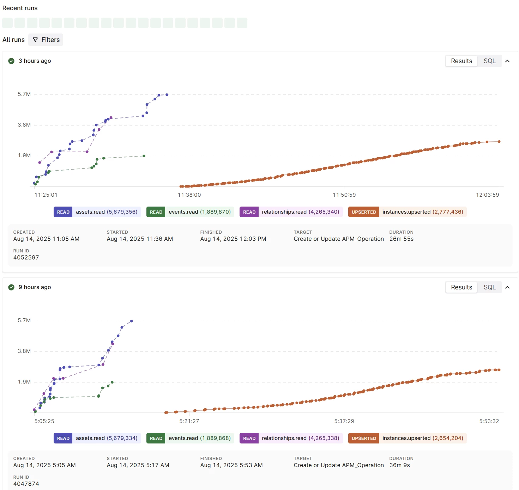Screen dimensions: 519x490
Task: Switch to SQL tab in first run
Action: [489, 61]
